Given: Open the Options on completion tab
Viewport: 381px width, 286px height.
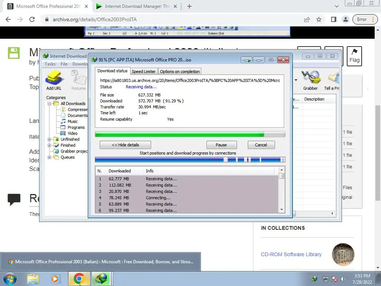Looking at the screenshot, I should (180, 71).
